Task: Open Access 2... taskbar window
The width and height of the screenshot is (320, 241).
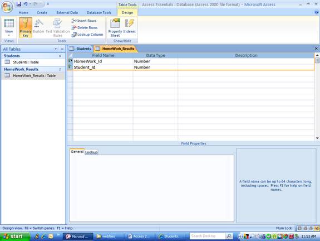Action: point(140,237)
